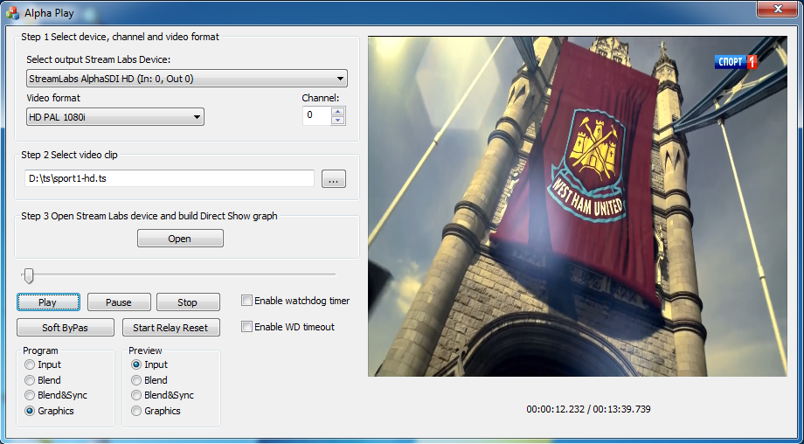Viewport: 804px width, 444px height.
Task: Choose Preview Blend option
Action: pos(136,380)
